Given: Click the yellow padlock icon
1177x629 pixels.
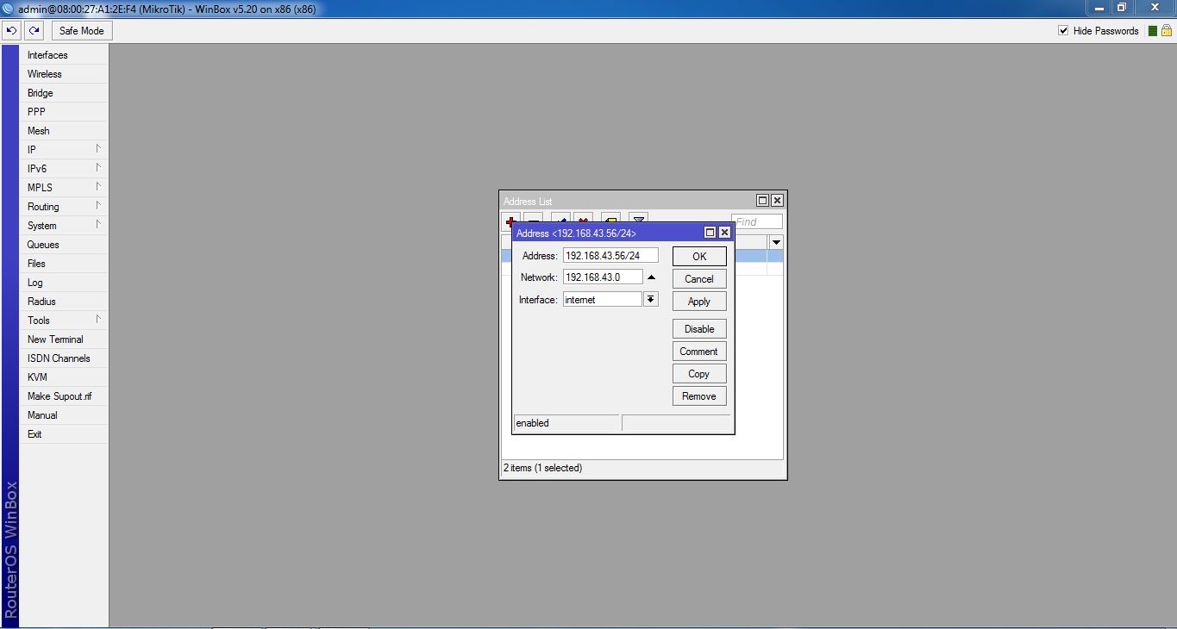Looking at the screenshot, I should click(1166, 31).
